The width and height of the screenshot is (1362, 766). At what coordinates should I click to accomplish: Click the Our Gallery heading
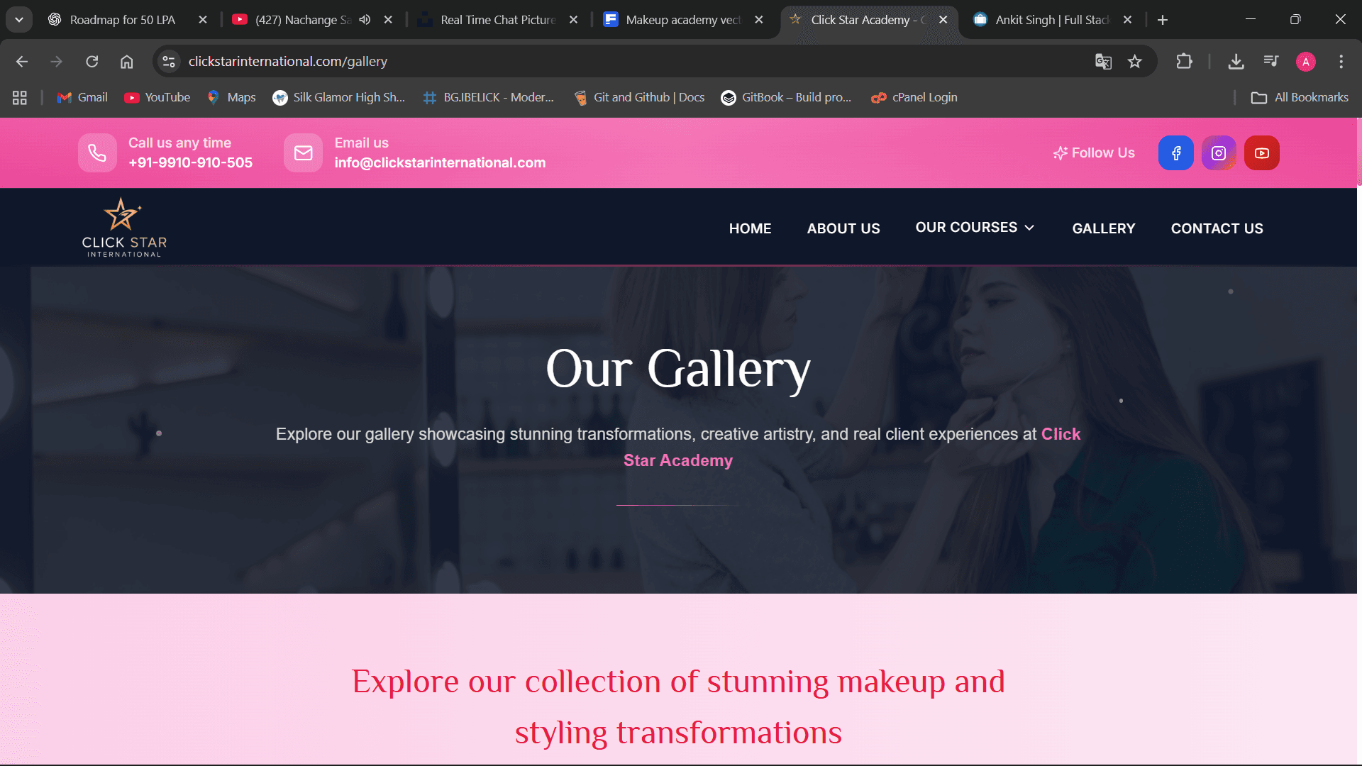click(x=678, y=369)
